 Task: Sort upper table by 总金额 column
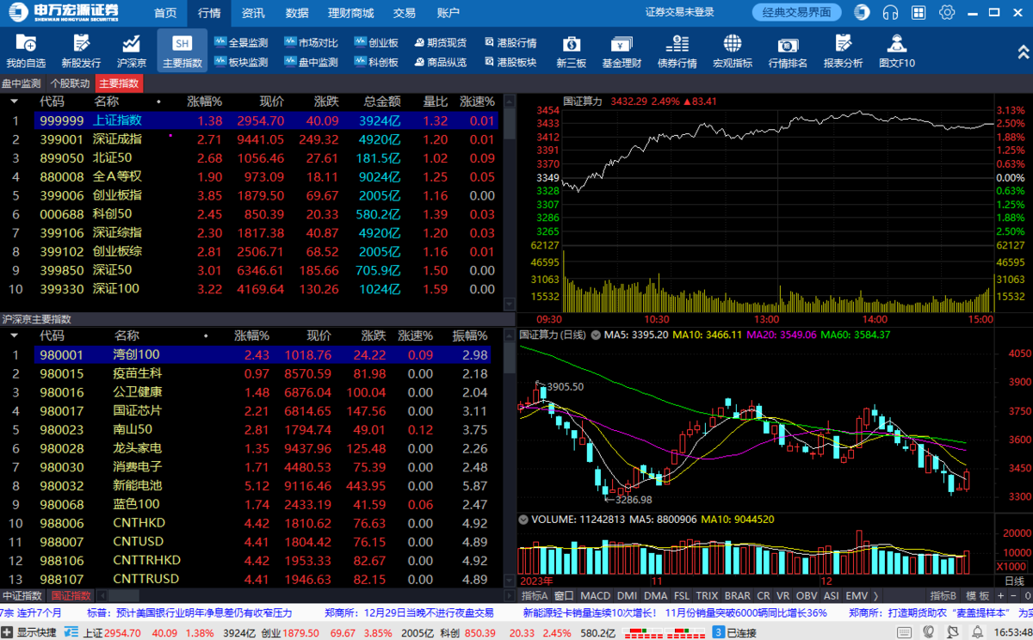[x=382, y=102]
